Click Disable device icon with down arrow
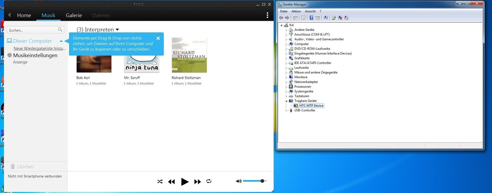The height and width of the screenshot is (193, 492). click(346, 18)
